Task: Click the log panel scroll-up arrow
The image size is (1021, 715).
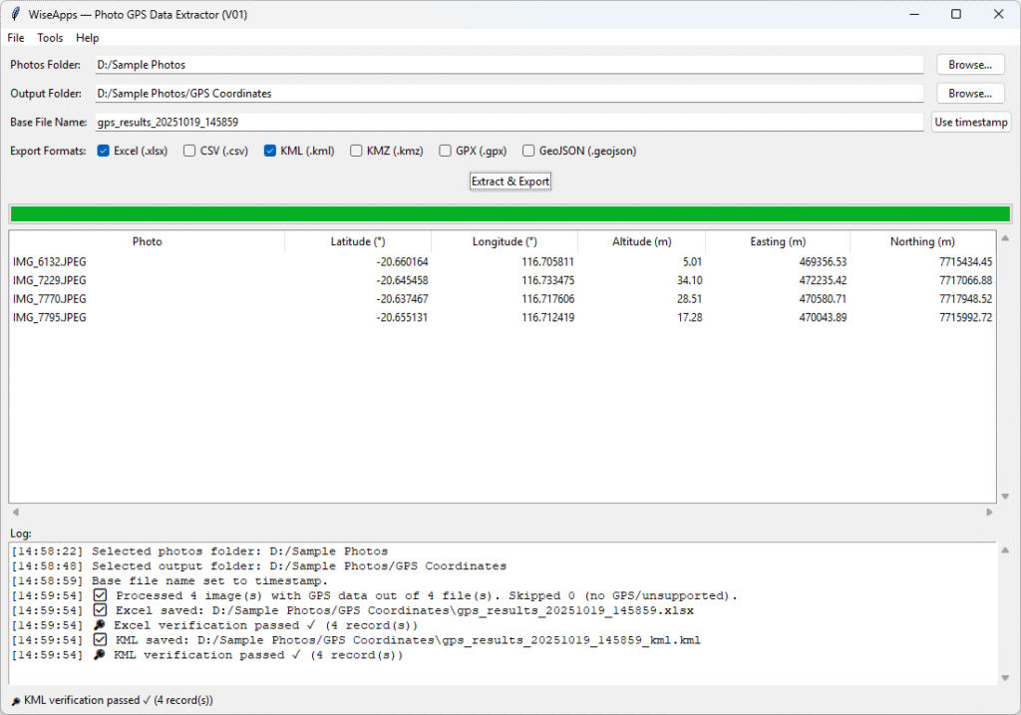Action: pyautogui.click(x=1004, y=549)
